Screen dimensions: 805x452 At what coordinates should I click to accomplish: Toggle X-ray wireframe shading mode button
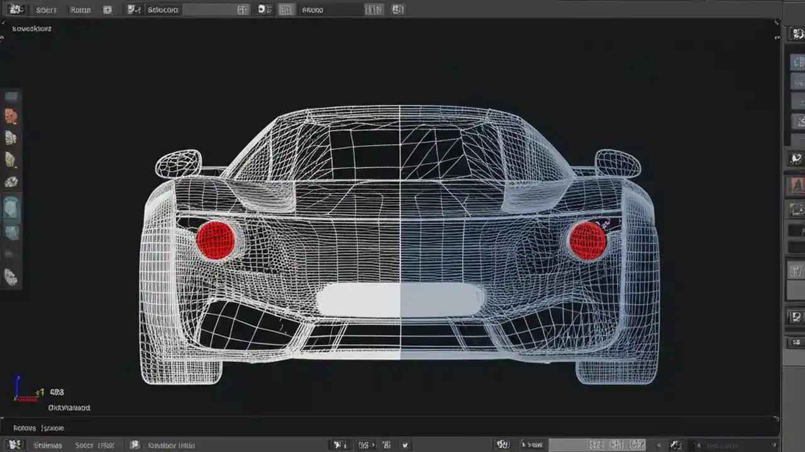click(399, 9)
